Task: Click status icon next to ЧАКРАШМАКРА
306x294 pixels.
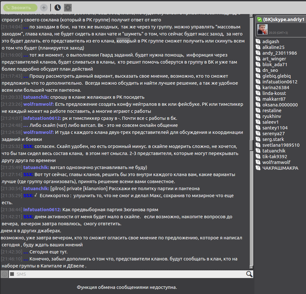Action: click(x=258, y=168)
